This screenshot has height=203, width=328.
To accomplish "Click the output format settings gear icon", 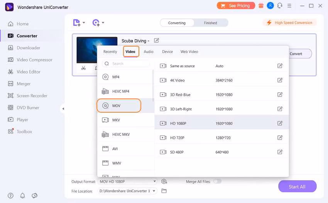I will point(164,181).
